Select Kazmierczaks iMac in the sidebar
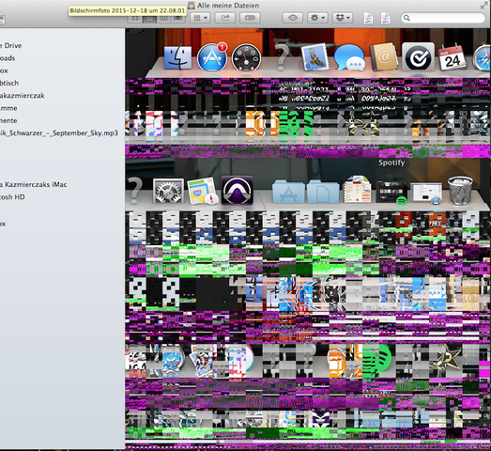The image size is (491, 451). 34,184
